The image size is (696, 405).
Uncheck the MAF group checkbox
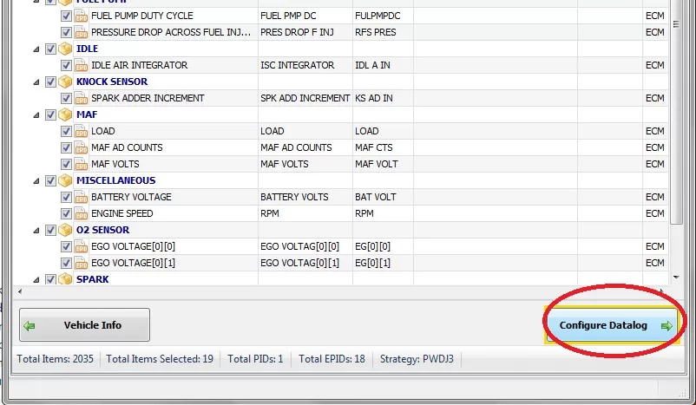[x=50, y=114]
